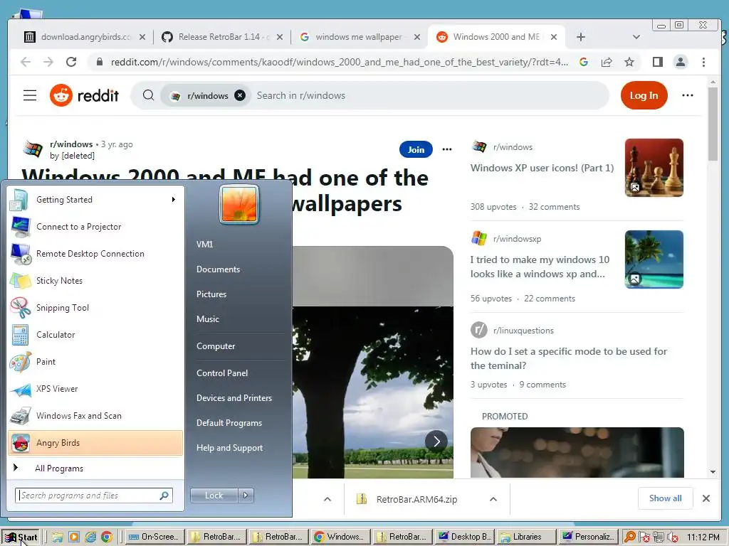Screen dimensions: 729x546
Task: Open XPS Viewer
Action: (x=95, y=389)
